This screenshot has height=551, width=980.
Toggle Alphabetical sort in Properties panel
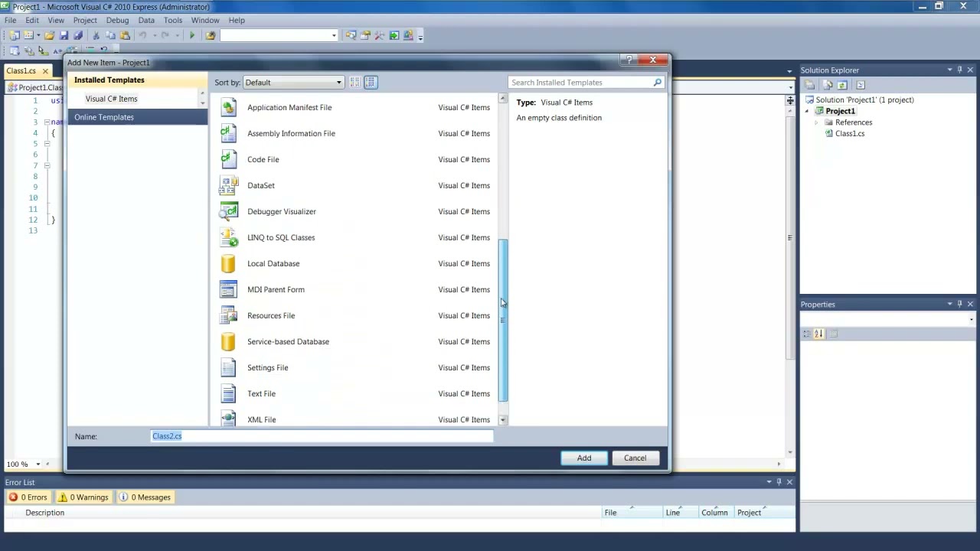[x=818, y=334]
